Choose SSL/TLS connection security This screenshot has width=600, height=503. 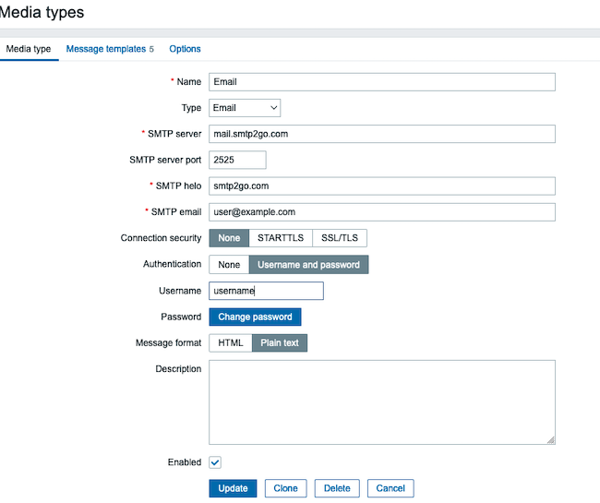pos(340,238)
